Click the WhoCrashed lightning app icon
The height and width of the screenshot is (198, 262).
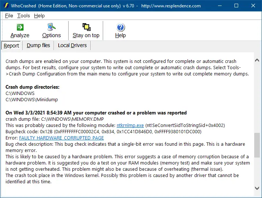[6, 6]
